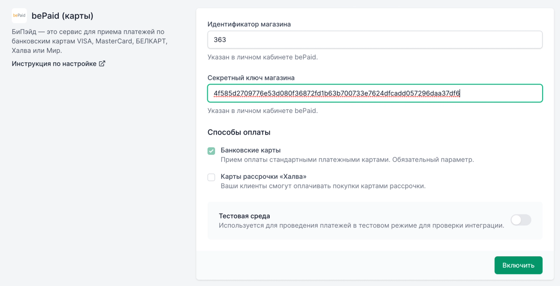560x286 pixels.
Task: Click the text Ваши клиенты смогут оплачивать
Action: click(323, 186)
